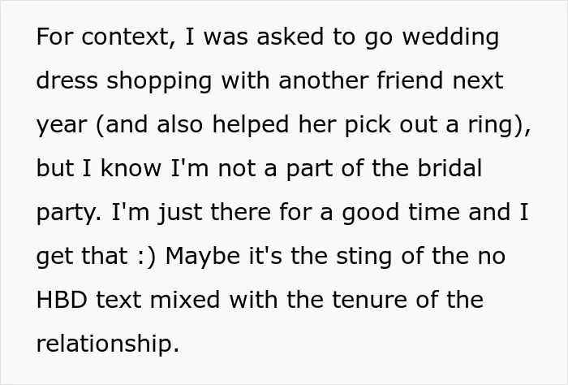Click the word "know"
The height and width of the screenshot is (385, 568).
click(131, 168)
